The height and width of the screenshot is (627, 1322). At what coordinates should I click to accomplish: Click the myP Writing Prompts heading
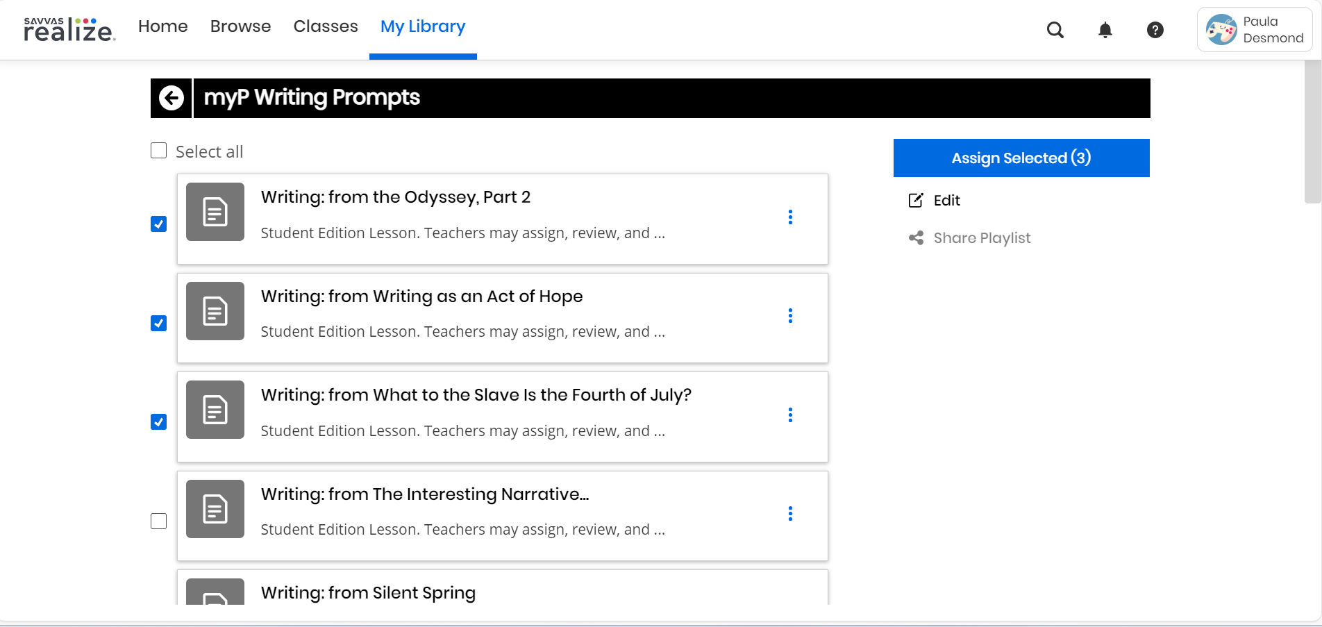point(312,98)
